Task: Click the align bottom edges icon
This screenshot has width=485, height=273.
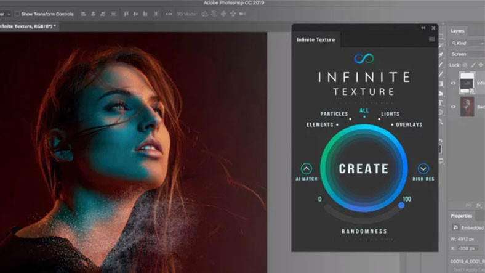Action: point(145,14)
